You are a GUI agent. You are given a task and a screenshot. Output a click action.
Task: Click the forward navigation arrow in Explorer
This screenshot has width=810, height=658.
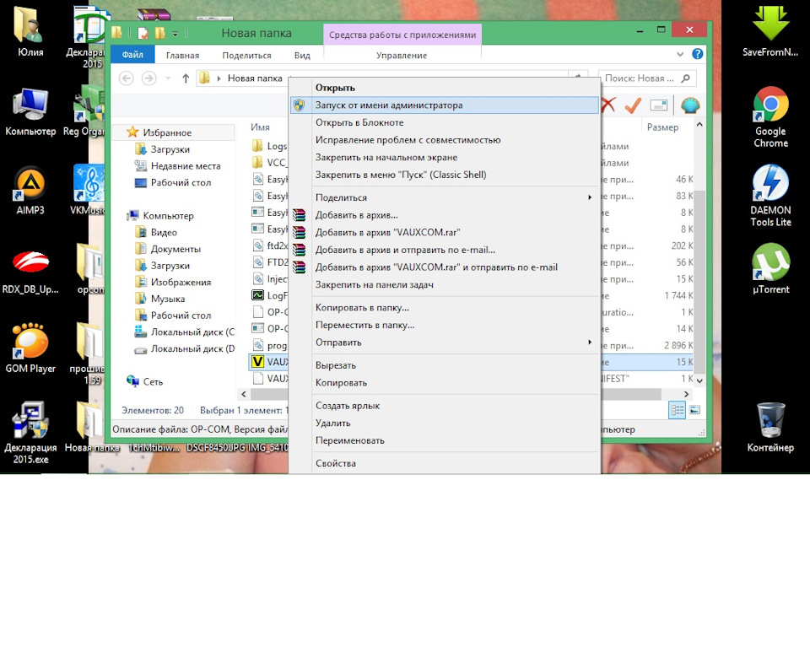(x=148, y=78)
